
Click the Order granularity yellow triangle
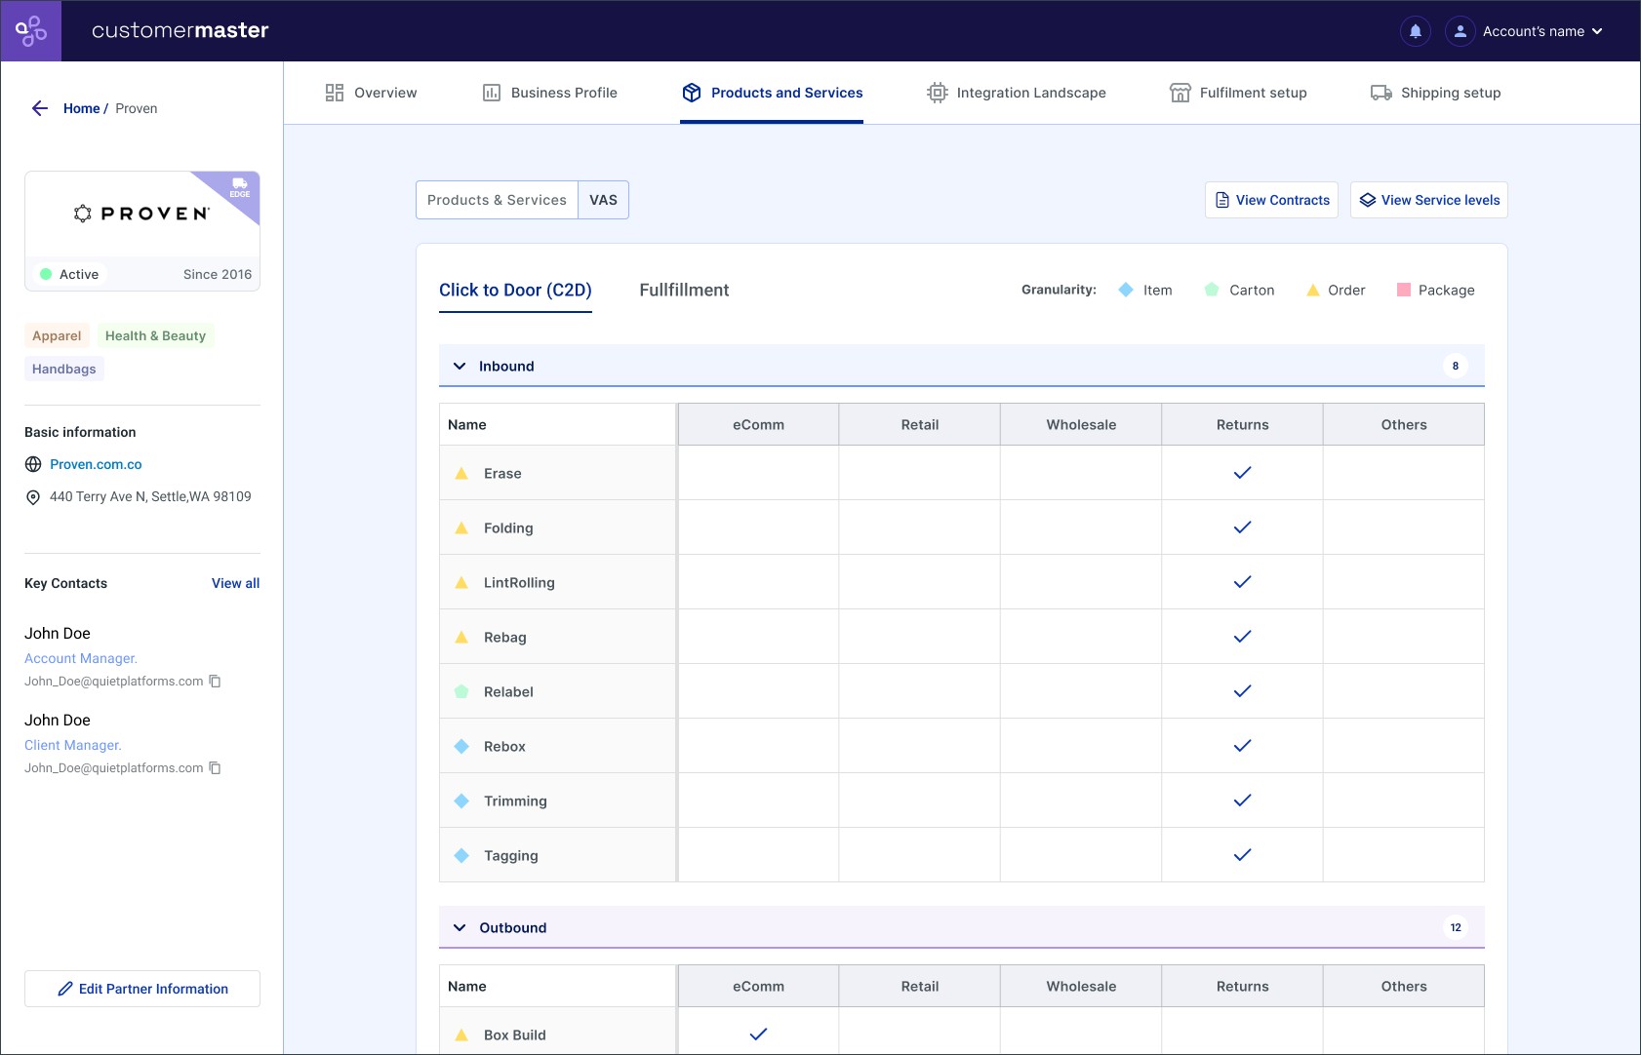pyautogui.click(x=1313, y=290)
